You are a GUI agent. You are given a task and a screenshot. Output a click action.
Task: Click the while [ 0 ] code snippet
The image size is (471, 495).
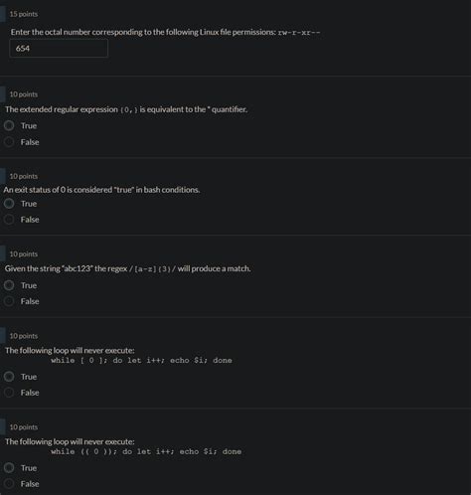141,360
